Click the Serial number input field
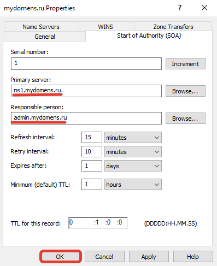217x266 pixels. pyautogui.click(x=86, y=63)
